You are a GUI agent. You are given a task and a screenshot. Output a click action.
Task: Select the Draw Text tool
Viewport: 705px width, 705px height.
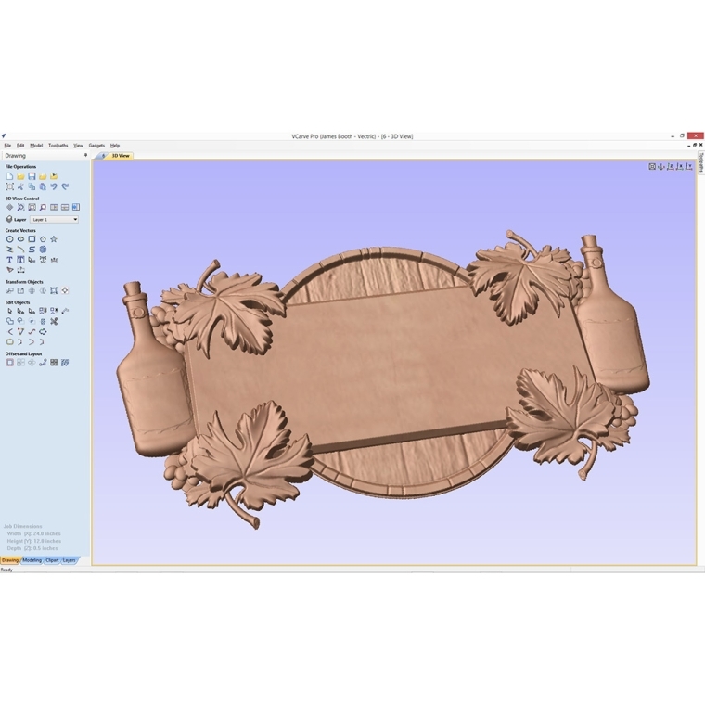(9, 260)
